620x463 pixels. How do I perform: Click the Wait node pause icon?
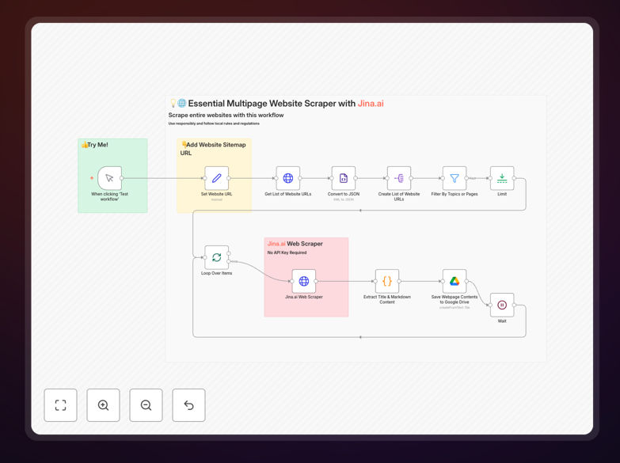pos(502,305)
